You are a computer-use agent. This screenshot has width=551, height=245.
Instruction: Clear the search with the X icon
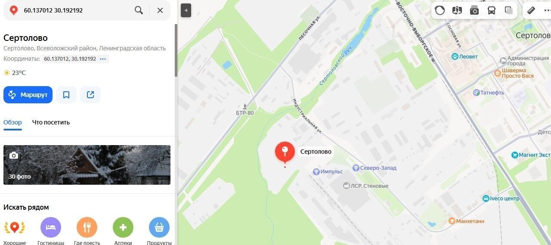[160, 10]
